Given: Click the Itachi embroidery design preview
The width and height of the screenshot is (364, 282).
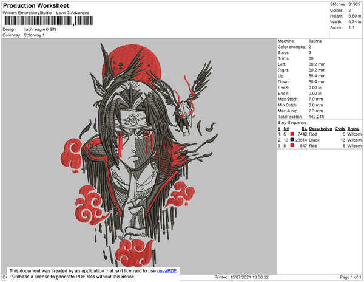Looking at the screenshot, I should (139, 156).
